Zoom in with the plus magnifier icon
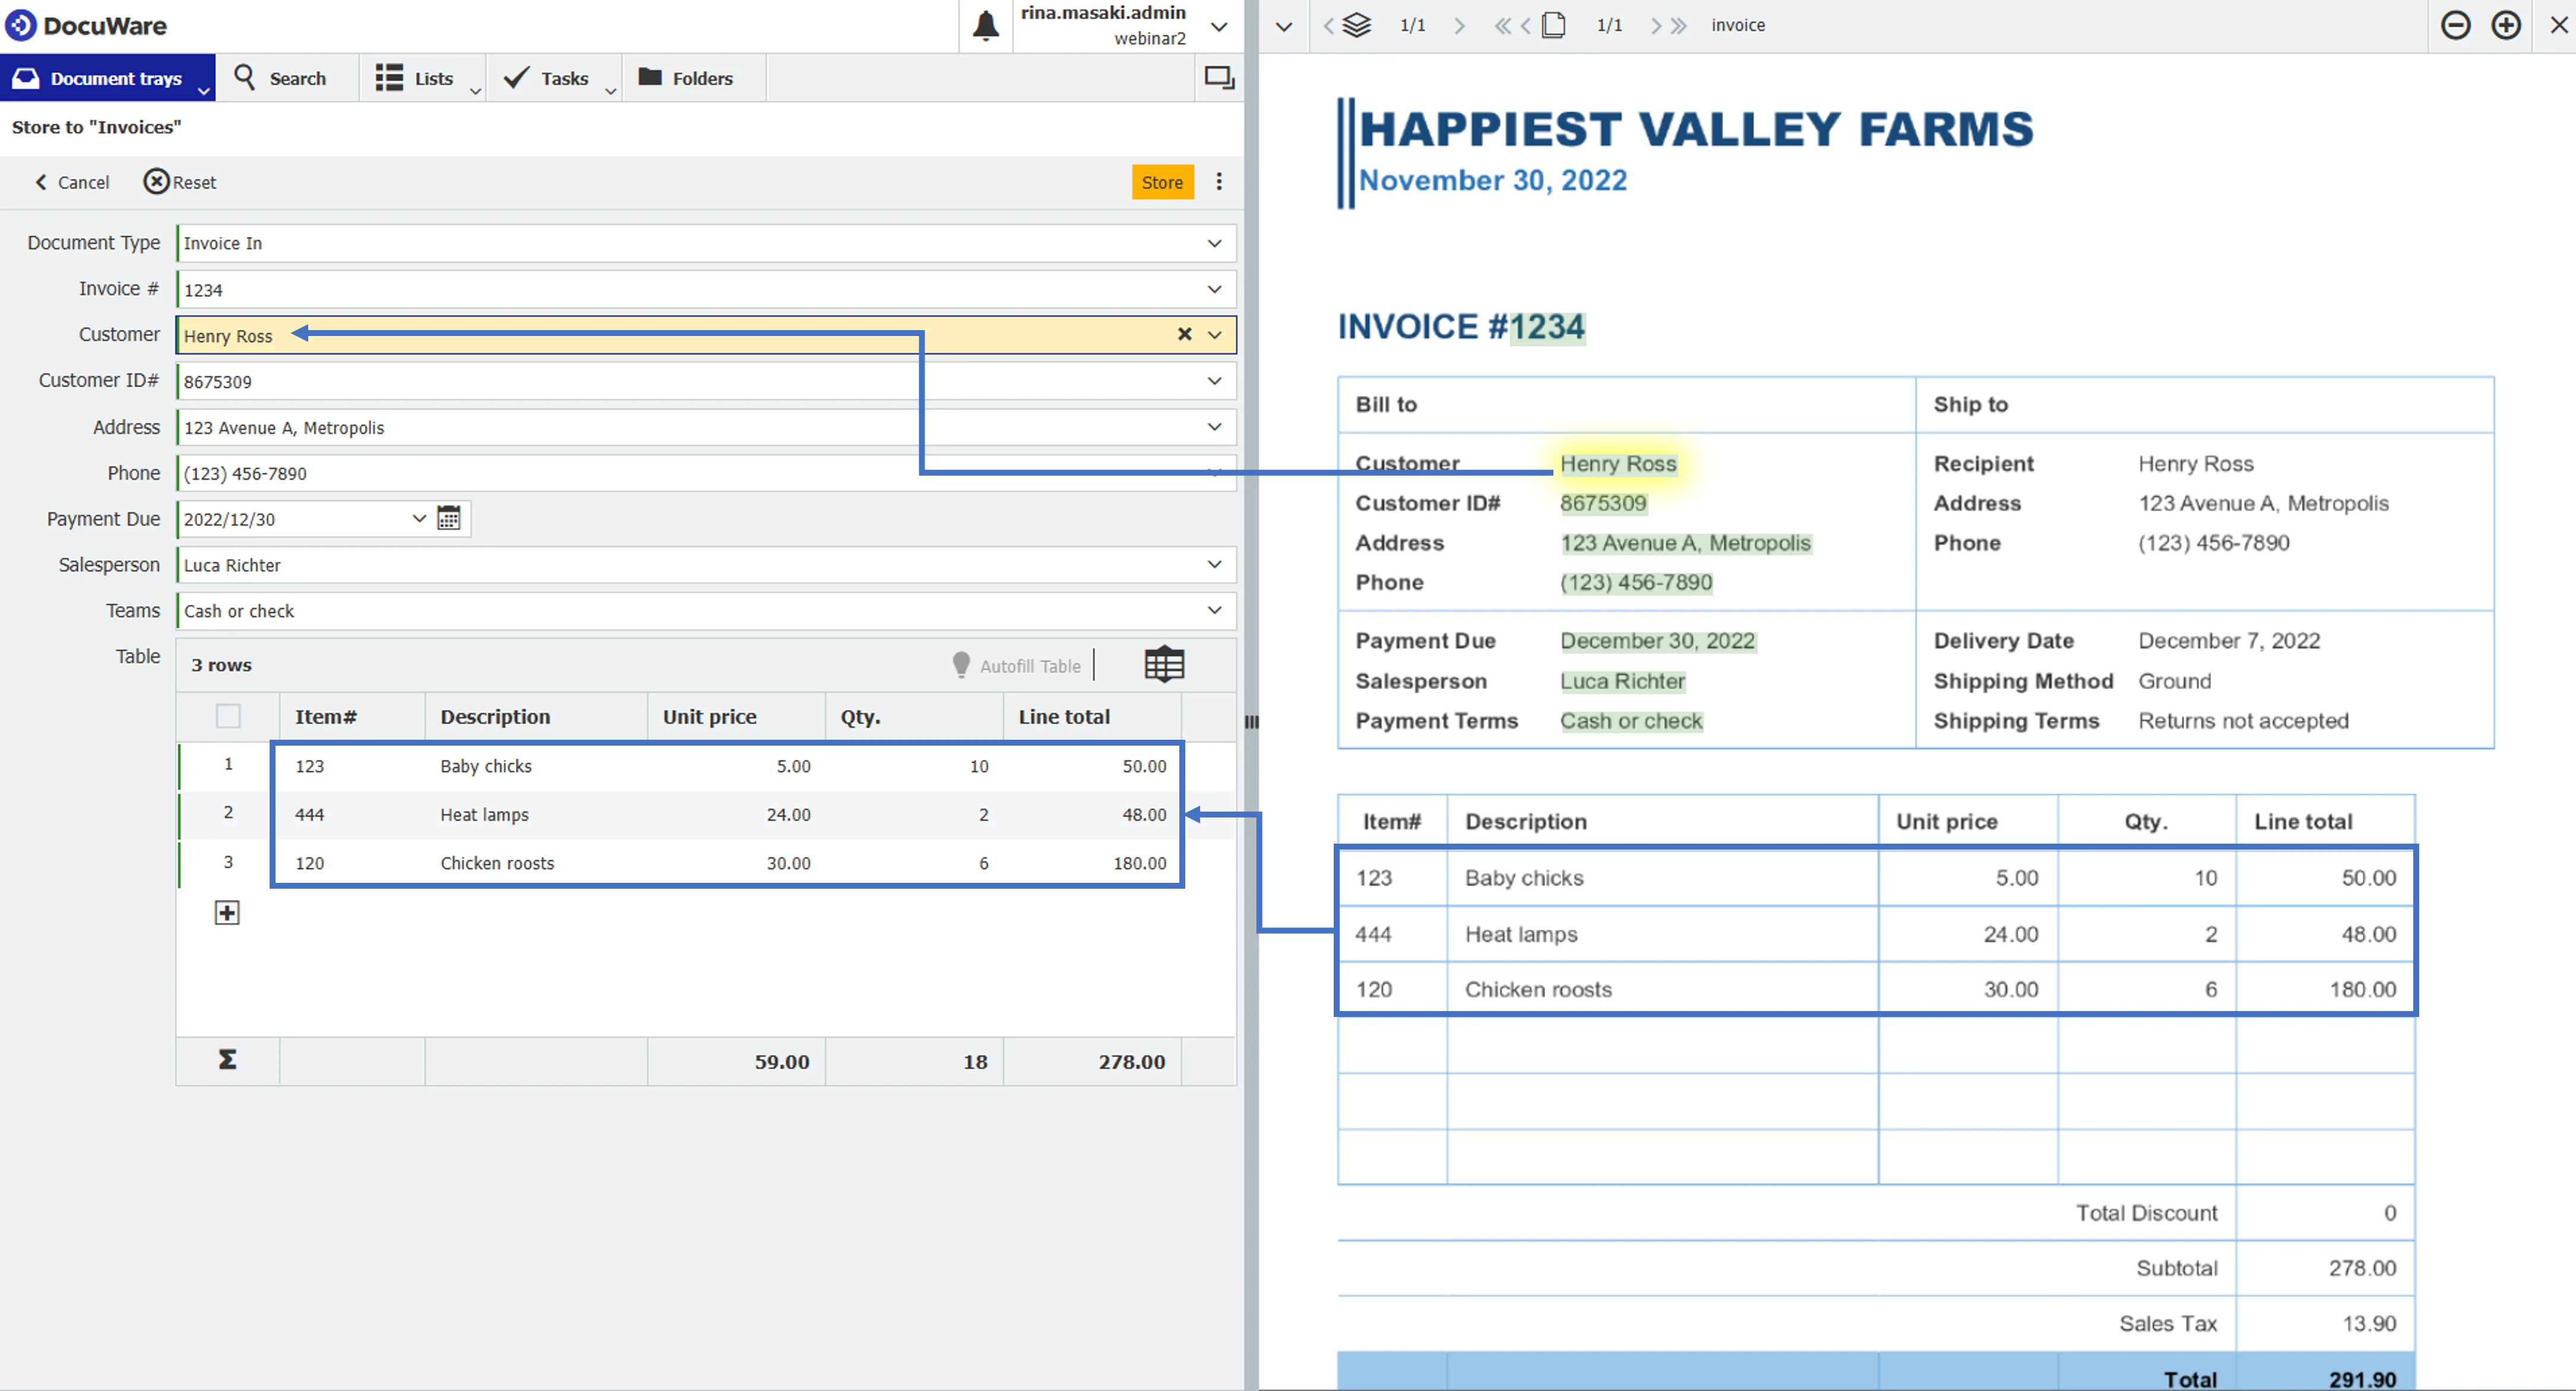Screen dimensions: 2576x1391 click(x=2505, y=25)
